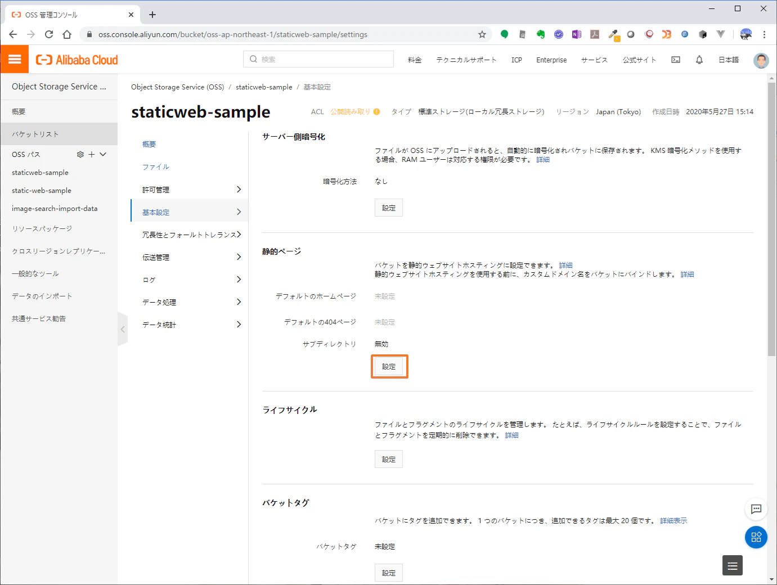777x585 pixels.
Task: Open 詳細 link in lifecycle description
Action: pyautogui.click(x=511, y=435)
